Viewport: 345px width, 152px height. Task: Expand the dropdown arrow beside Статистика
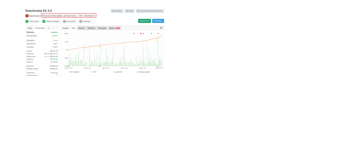pyautogui.click(x=49, y=28)
